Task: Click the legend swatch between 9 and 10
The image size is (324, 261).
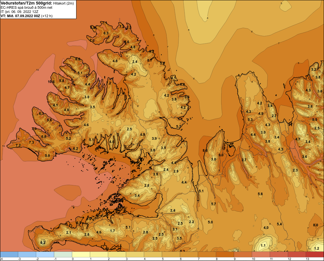Action: pos(243,255)
